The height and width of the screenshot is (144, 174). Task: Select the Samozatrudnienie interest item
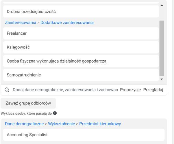(81, 75)
